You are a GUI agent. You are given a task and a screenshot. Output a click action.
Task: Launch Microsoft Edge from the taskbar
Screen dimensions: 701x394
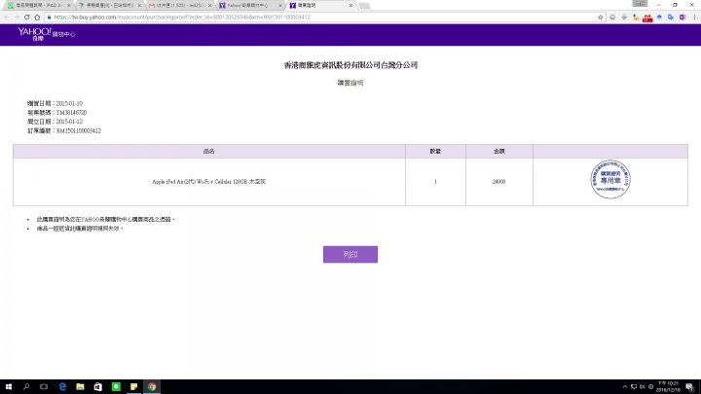(62, 386)
